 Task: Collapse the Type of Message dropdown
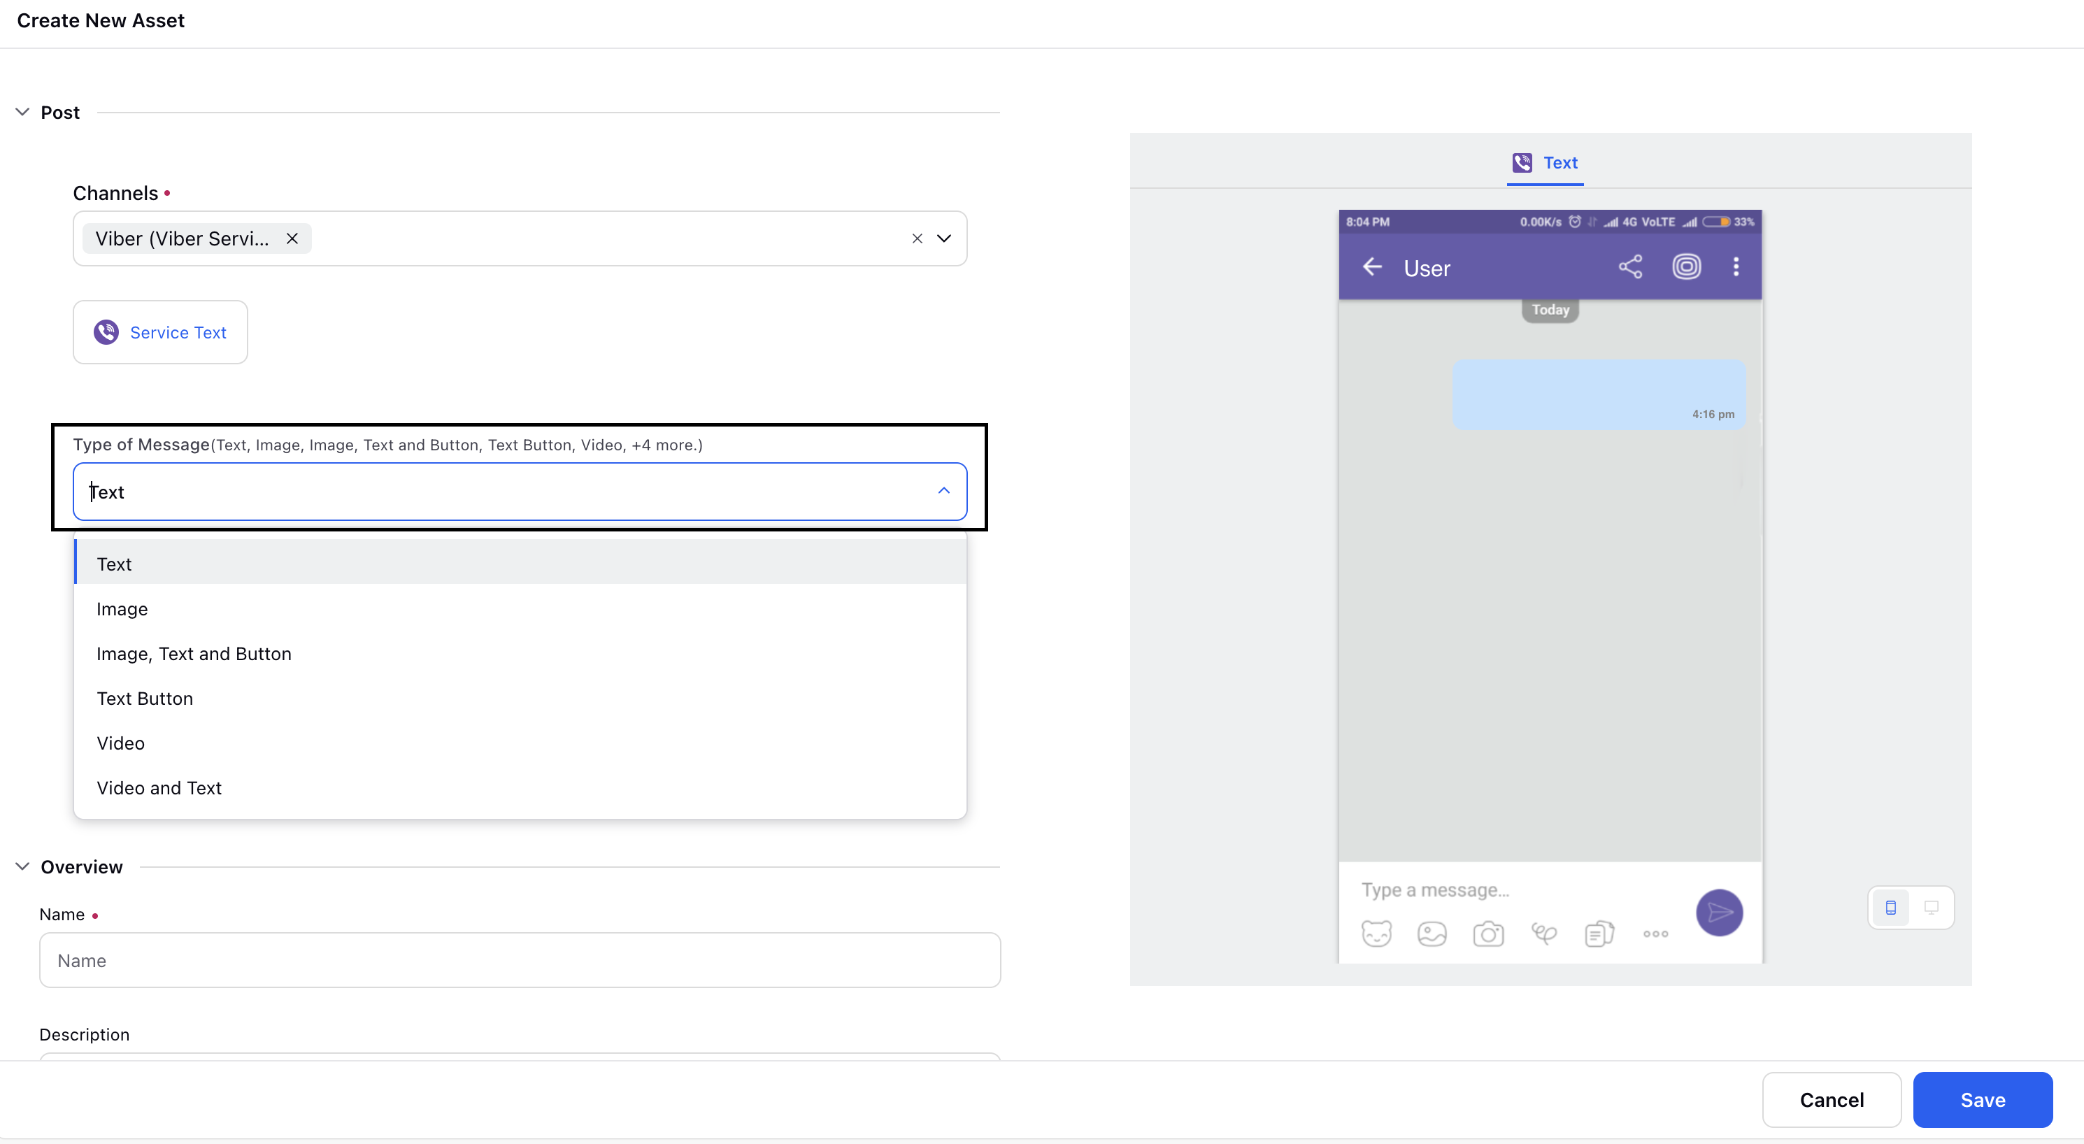pyautogui.click(x=943, y=491)
